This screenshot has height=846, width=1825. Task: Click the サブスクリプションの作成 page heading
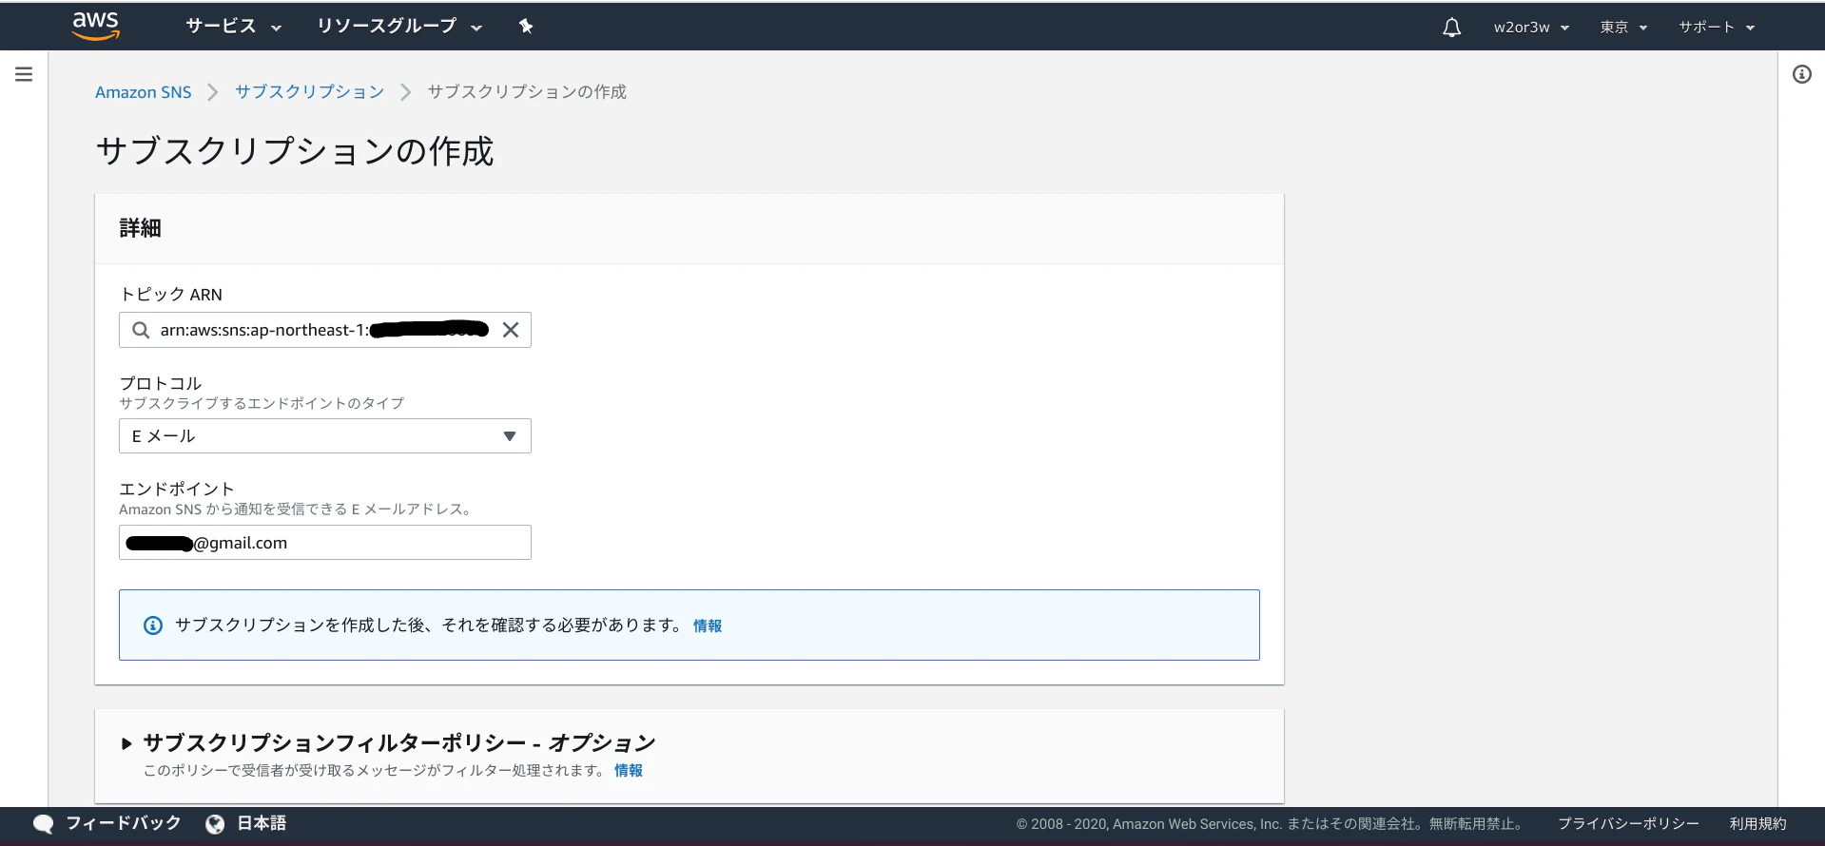pyautogui.click(x=295, y=151)
